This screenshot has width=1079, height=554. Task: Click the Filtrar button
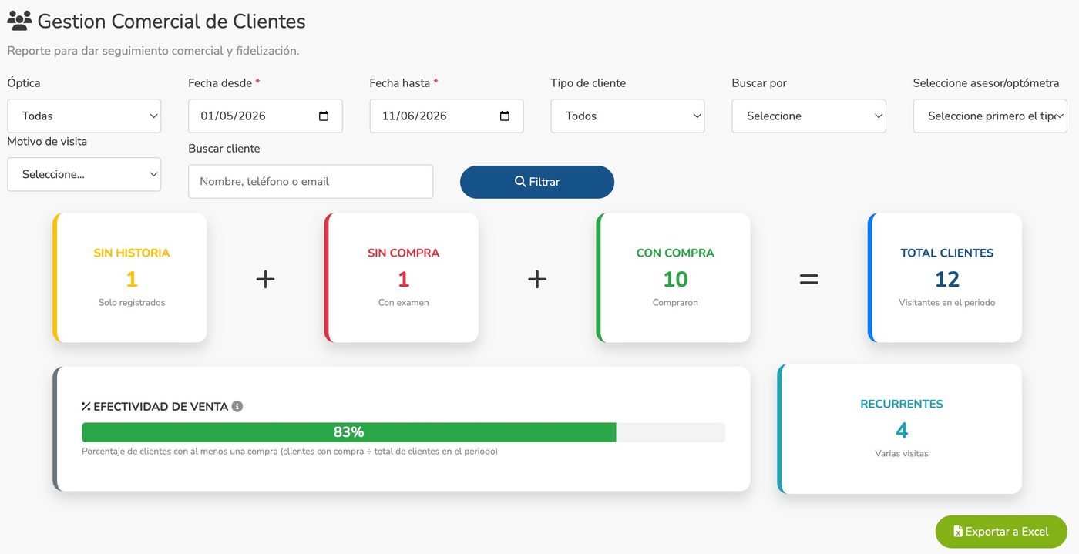point(537,182)
